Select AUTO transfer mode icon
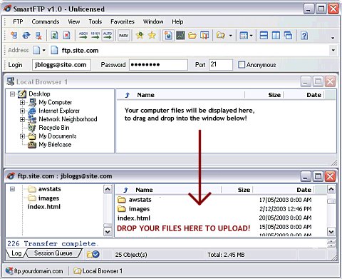Screen dimensions: 342x279 (108, 36)
